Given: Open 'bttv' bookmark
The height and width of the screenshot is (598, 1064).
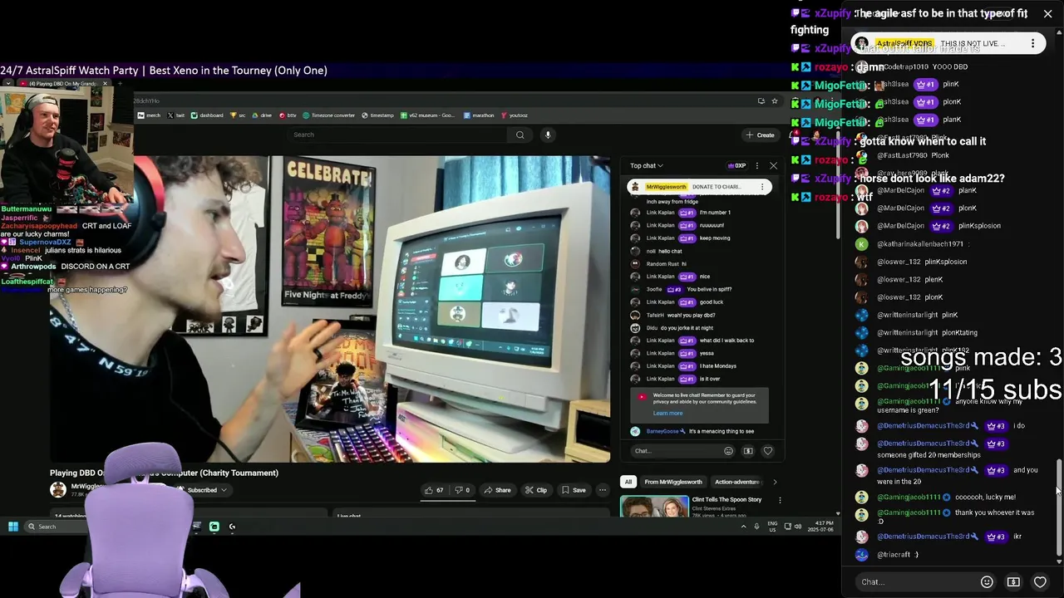Looking at the screenshot, I should click(x=288, y=115).
